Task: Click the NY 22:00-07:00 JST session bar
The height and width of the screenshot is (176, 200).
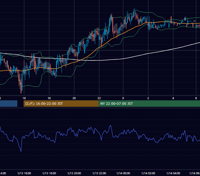Action: [x=149, y=104]
